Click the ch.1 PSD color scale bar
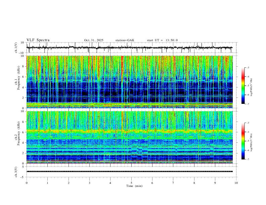 click(243, 86)
